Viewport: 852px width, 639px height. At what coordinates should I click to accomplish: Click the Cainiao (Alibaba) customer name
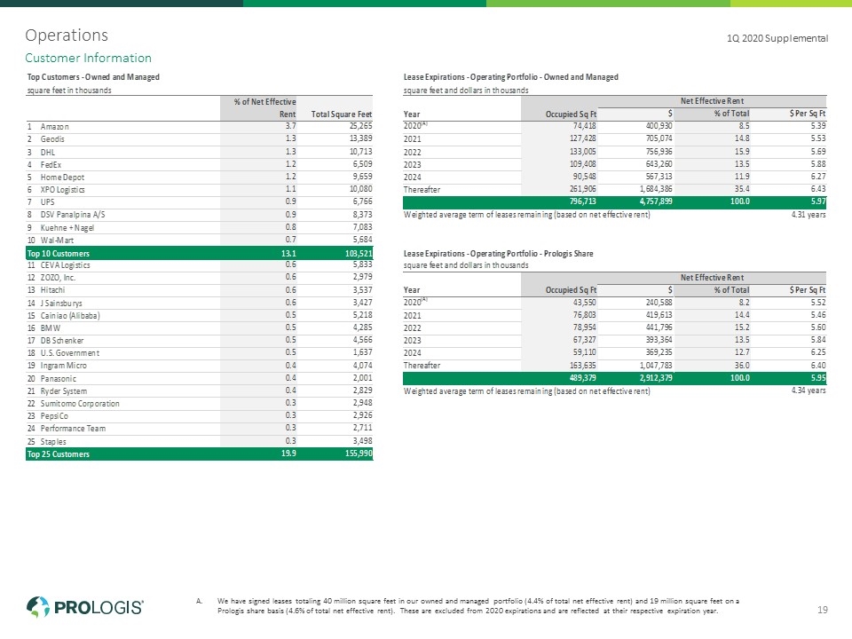click(70, 316)
